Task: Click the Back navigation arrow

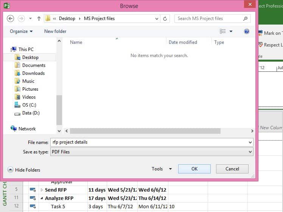Action: [x=11, y=19]
